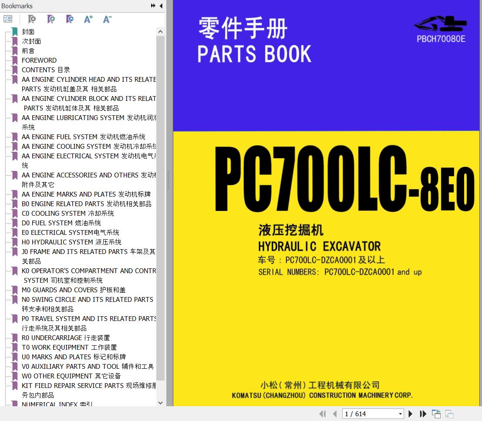Go to C0 COOLING SYSTEM bookmark

click(x=67, y=213)
